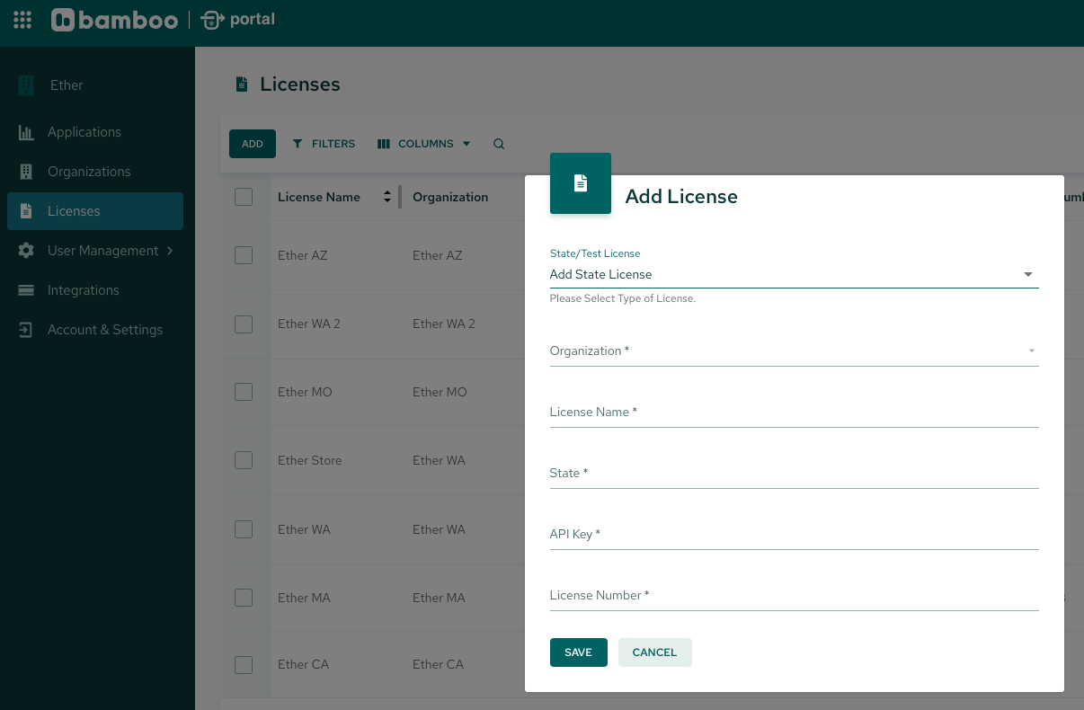Open the apps grid launcher icon
The image size is (1084, 710).
click(22, 20)
